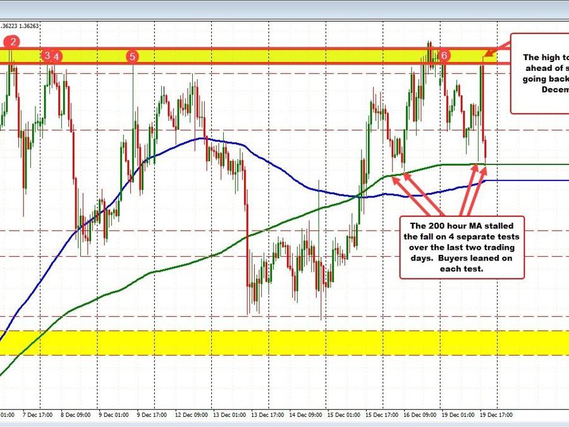This screenshot has width=569, height=427.
Task: Click circled marker 6 at the recent high
Action: coord(444,56)
